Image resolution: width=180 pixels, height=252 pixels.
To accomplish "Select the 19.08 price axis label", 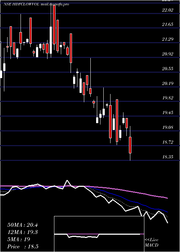I will 168,127.
